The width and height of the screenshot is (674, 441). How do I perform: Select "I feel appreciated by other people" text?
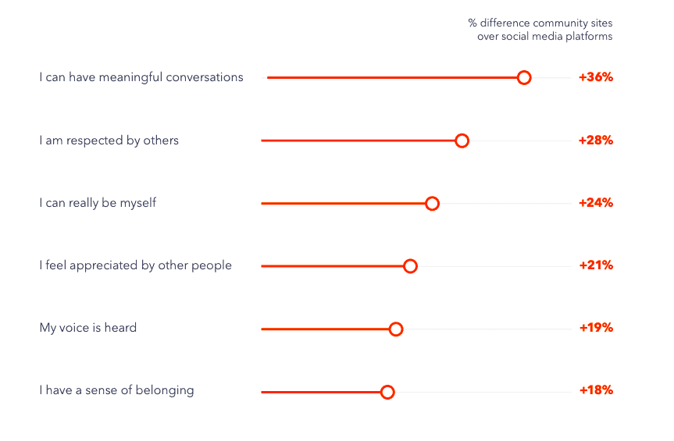[136, 265]
